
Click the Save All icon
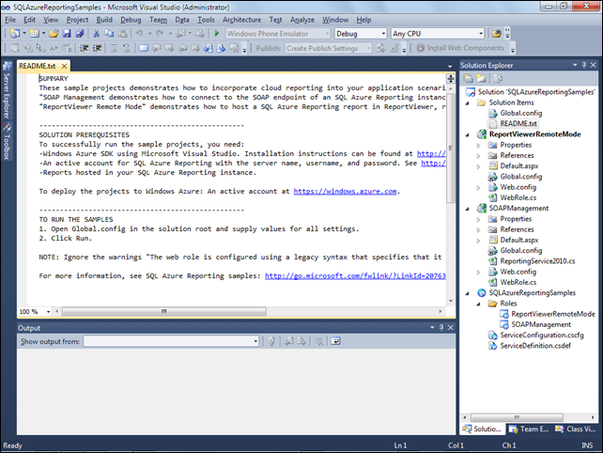point(80,34)
